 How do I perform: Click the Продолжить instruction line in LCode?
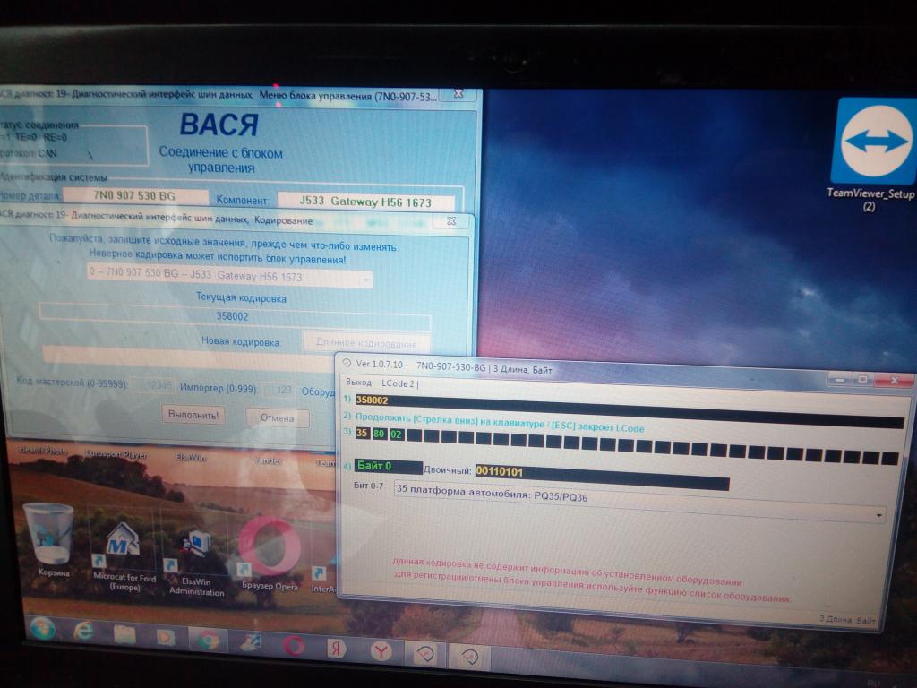click(x=500, y=423)
